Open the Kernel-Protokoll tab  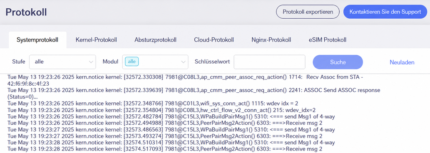96,40
